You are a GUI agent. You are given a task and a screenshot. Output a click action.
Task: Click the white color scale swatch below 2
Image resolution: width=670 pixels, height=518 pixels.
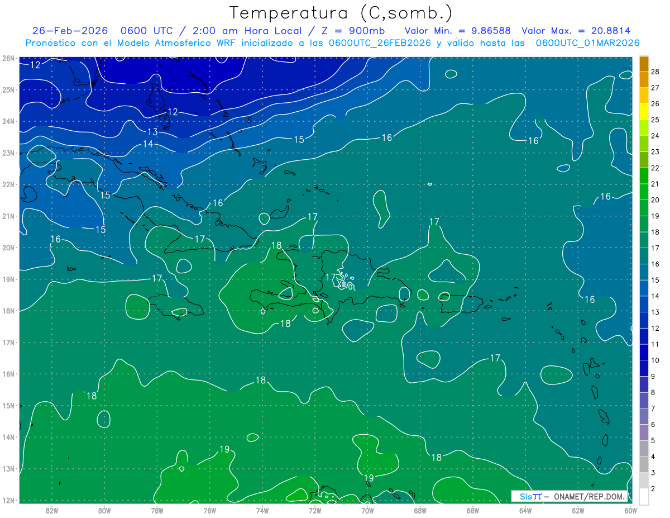[644, 496]
